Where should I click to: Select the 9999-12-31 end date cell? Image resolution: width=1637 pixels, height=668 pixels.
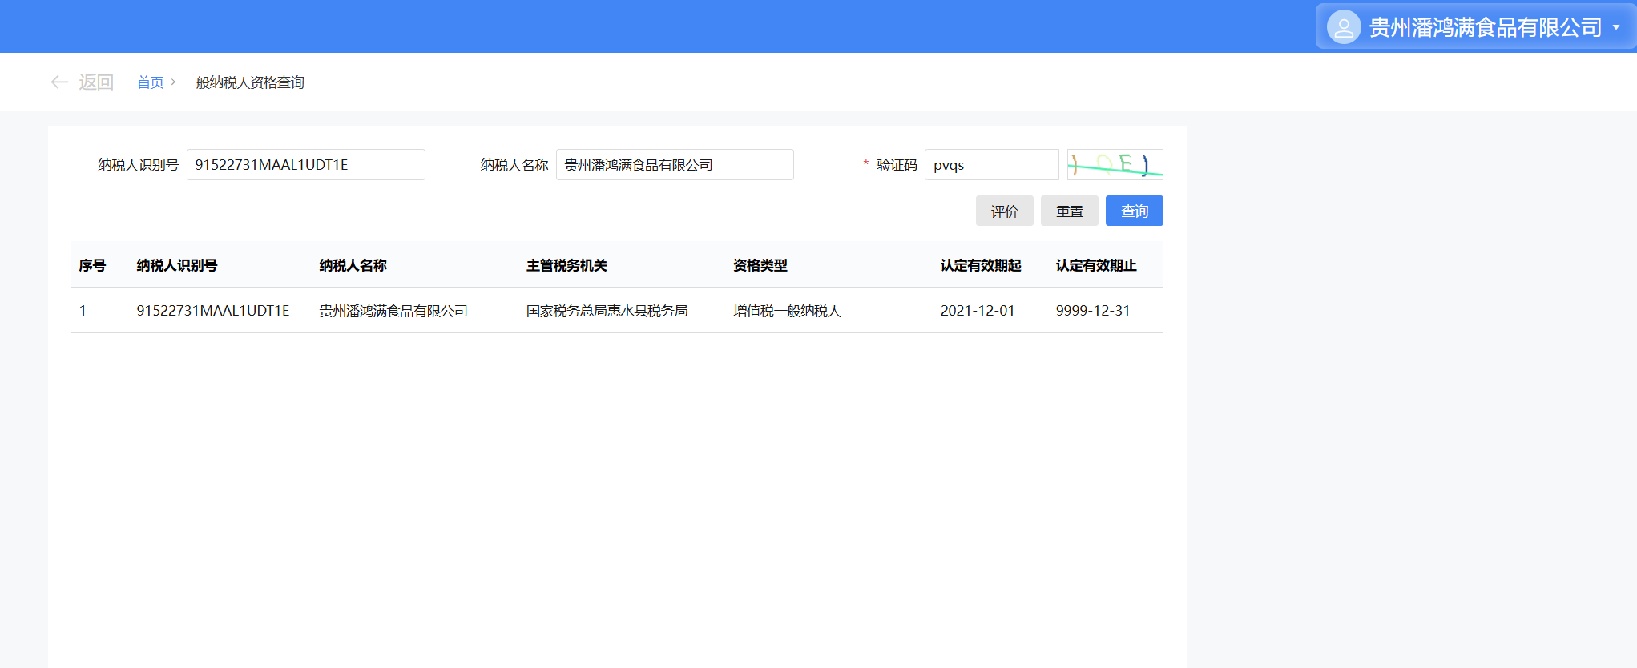pyautogui.click(x=1092, y=311)
